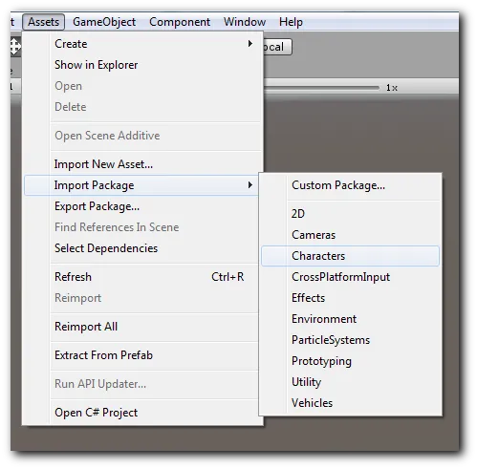Choose Import New Asset...
The image size is (477, 469).
point(141,164)
